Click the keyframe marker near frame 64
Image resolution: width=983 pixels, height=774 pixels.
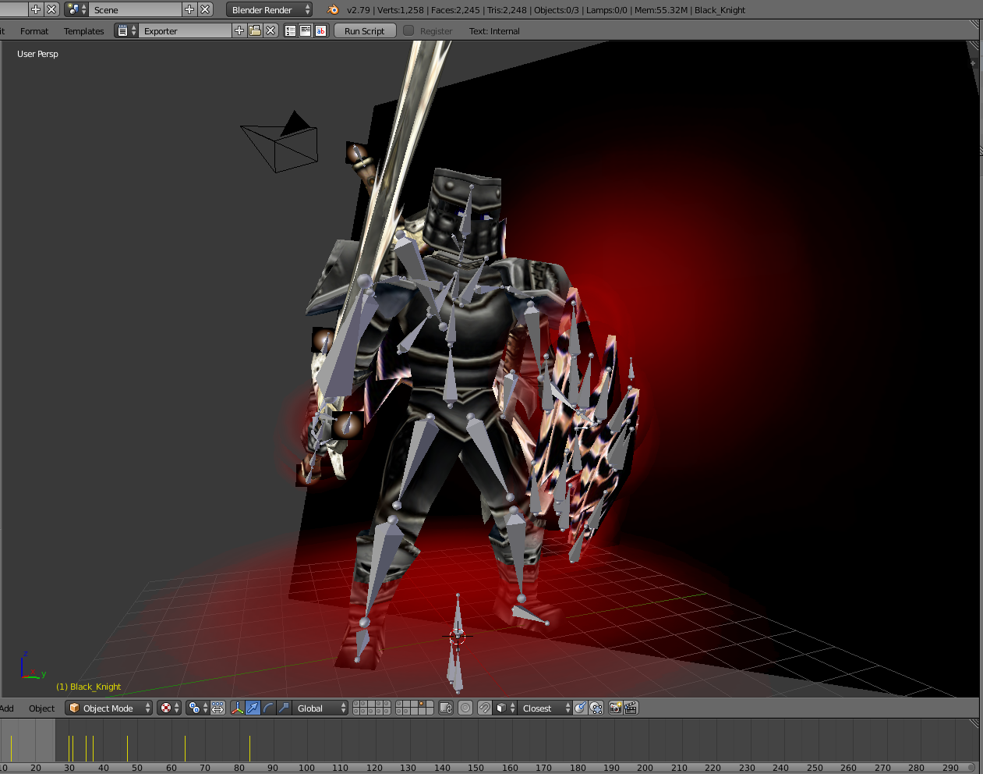[x=185, y=748]
